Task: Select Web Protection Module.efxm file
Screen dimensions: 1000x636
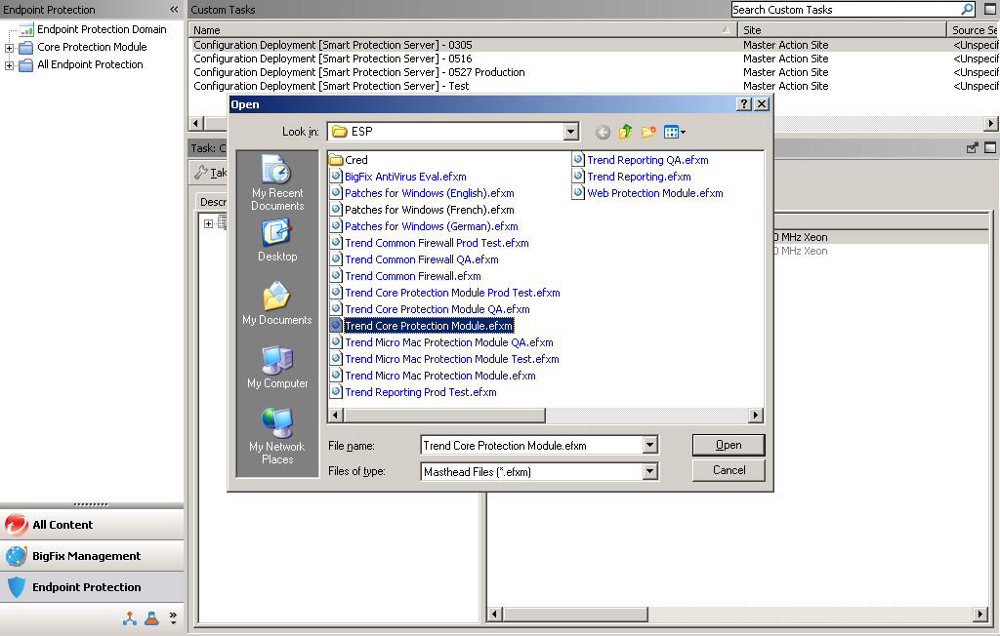Action: tap(647, 193)
